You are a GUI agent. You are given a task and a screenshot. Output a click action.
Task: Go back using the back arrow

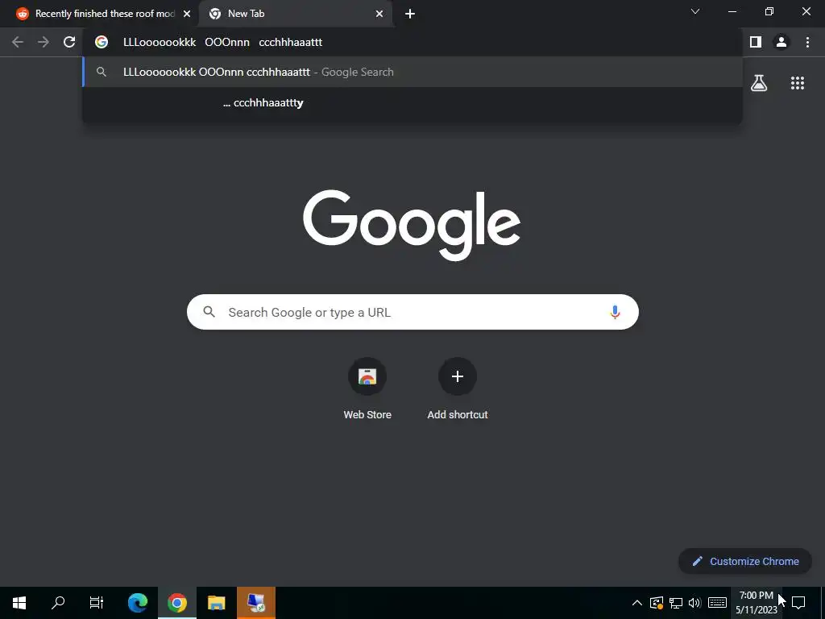pos(18,42)
